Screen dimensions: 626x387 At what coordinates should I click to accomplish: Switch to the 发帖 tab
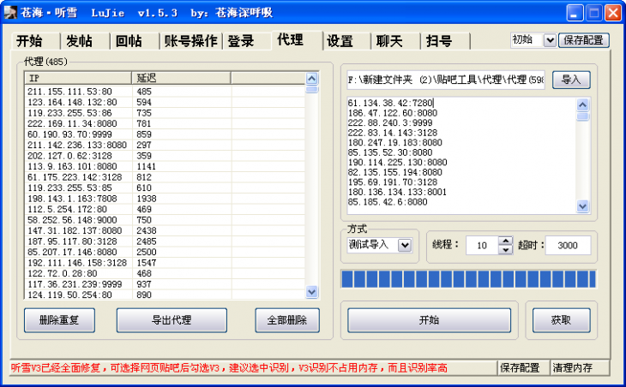79,41
